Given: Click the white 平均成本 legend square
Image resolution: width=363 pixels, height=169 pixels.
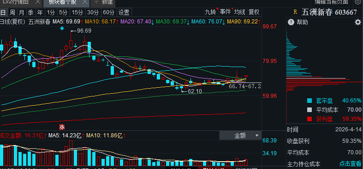Looking at the screenshot, I should 309,110.
